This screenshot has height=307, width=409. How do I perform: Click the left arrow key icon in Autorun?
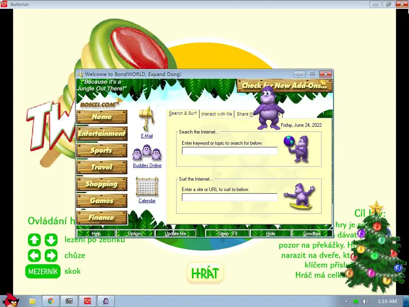(34, 255)
